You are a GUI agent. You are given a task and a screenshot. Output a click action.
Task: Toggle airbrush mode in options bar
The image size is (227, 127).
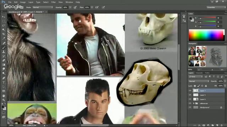(x=97, y=7)
